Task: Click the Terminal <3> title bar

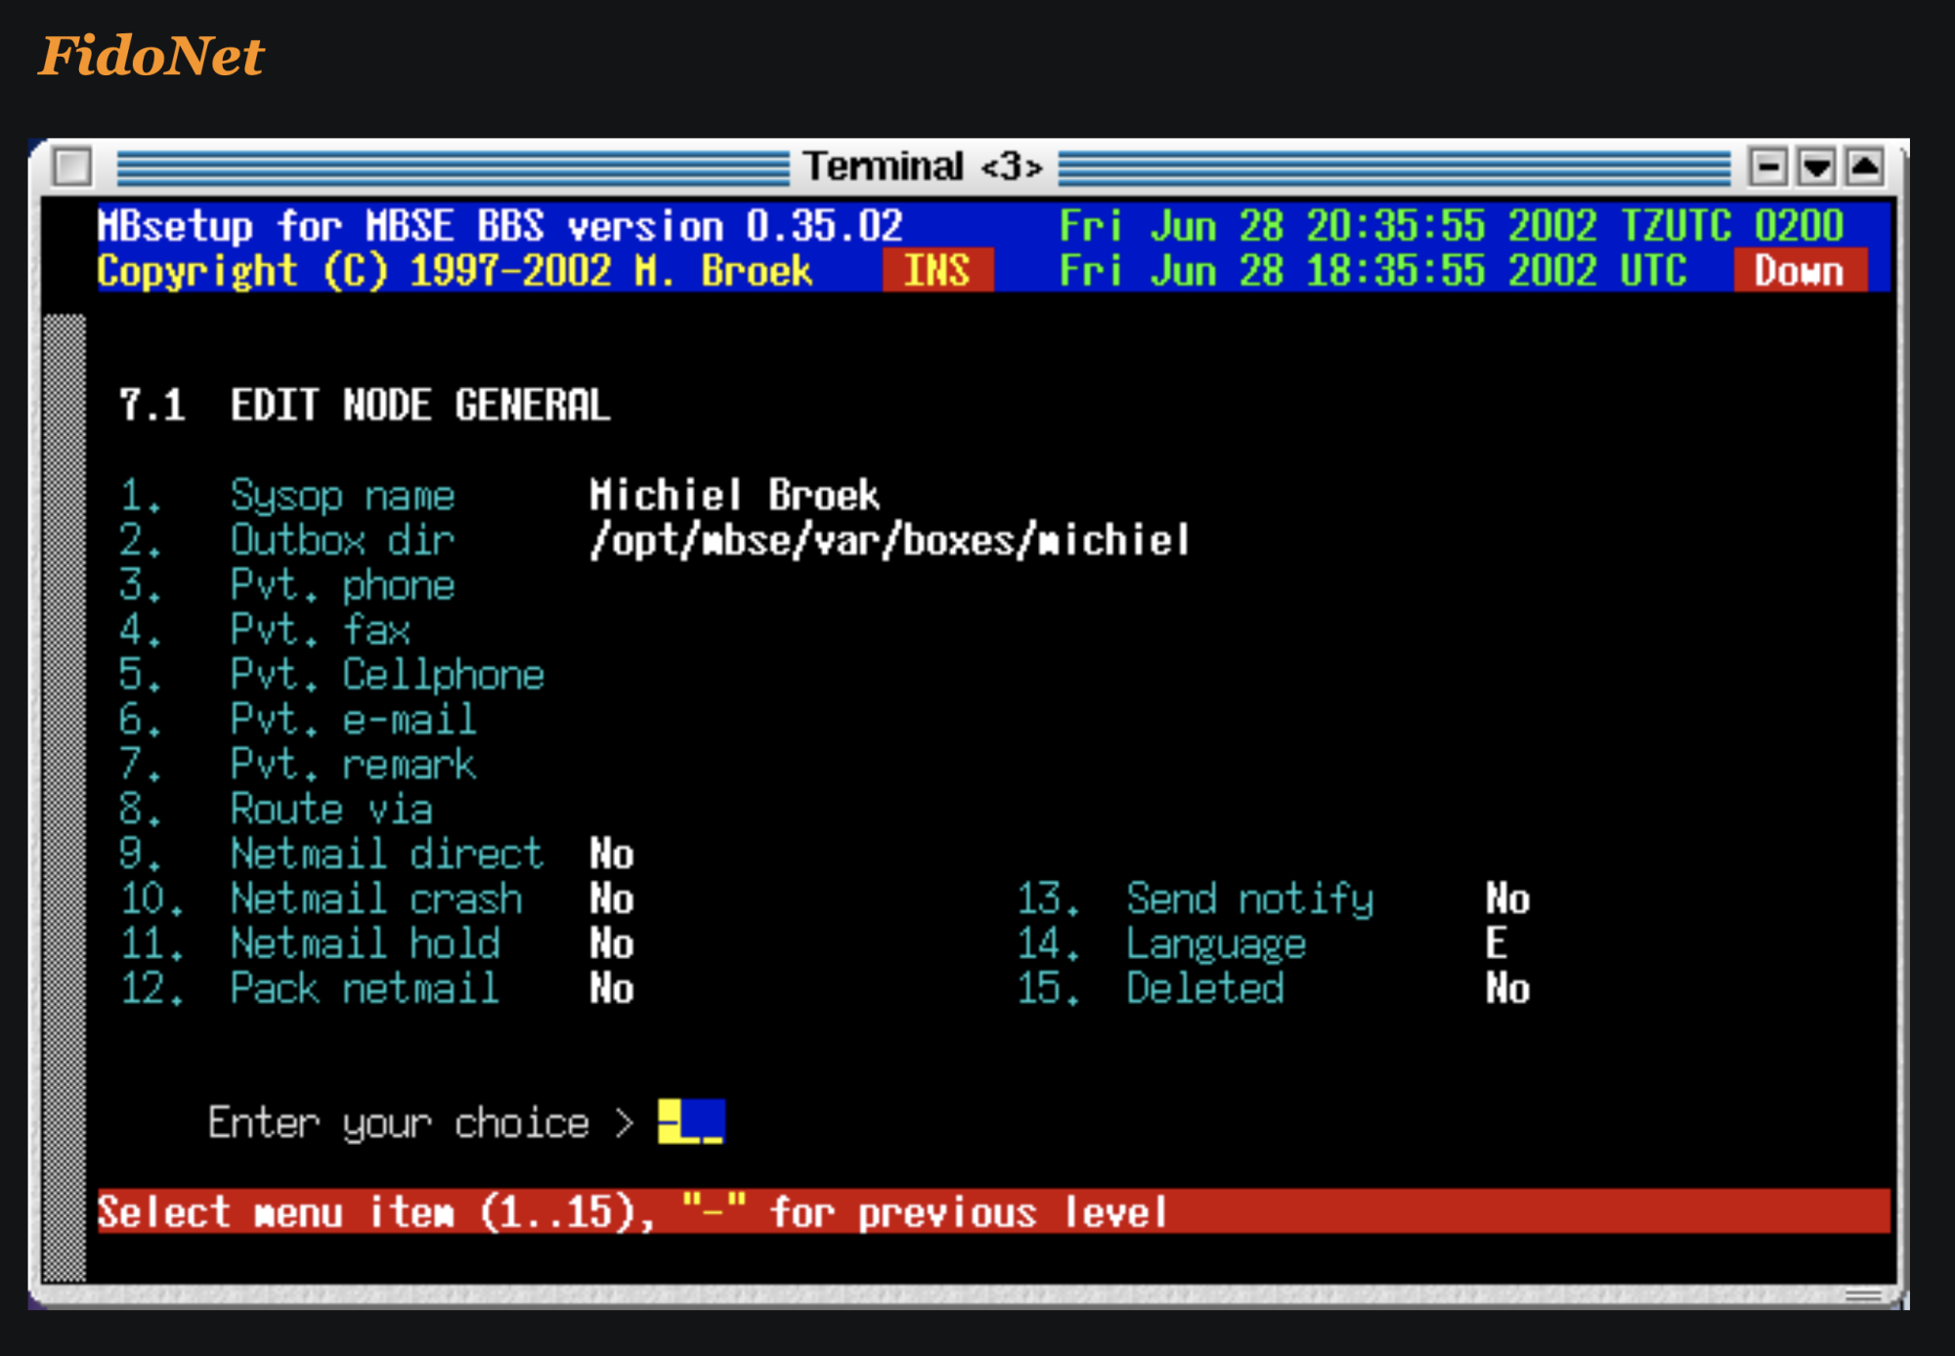Action: pyautogui.click(x=923, y=166)
